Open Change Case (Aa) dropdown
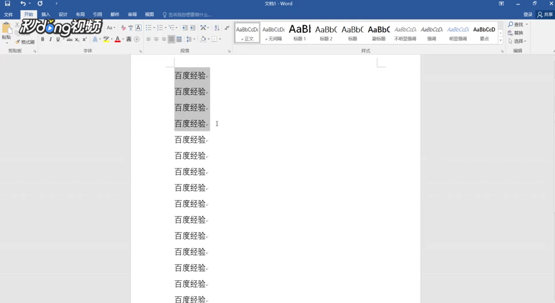This screenshot has height=303, width=555. [111, 28]
